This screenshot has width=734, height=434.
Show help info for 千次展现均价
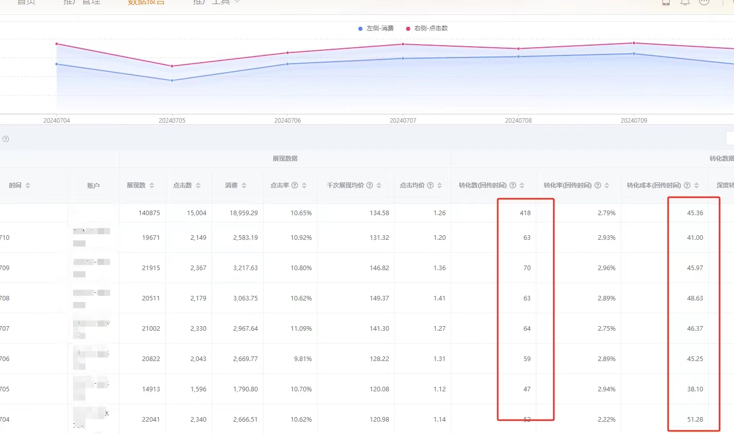click(x=370, y=185)
